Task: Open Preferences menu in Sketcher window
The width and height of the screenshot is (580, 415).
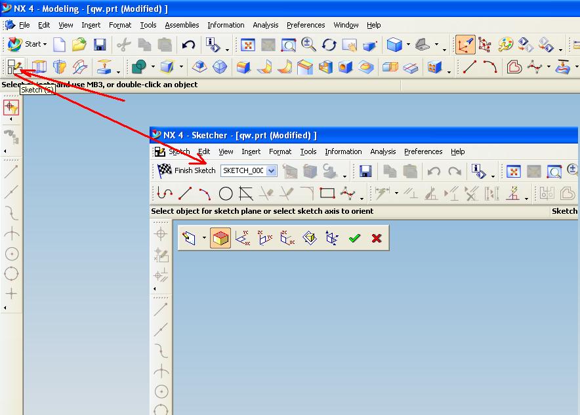Action: point(423,151)
